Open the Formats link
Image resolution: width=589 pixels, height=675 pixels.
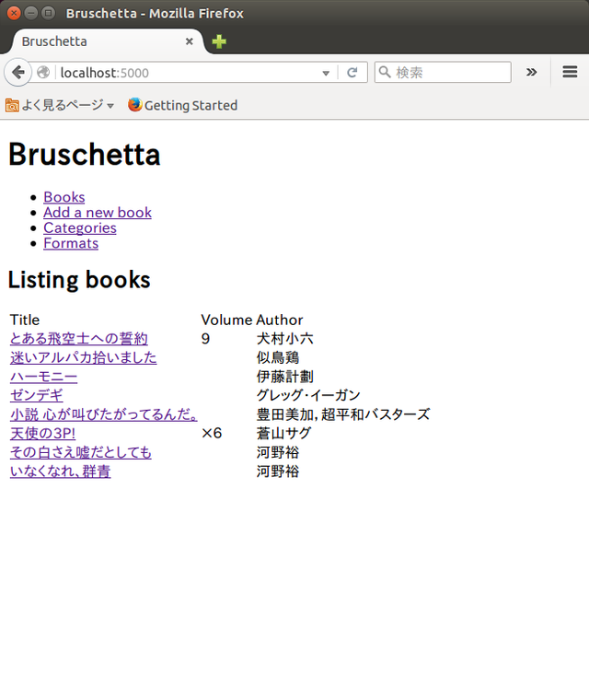coord(71,244)
